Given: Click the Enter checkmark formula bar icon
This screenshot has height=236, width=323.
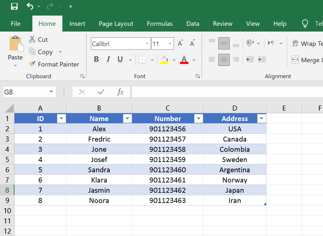Looking at the screenshot, I should point(101,92).
